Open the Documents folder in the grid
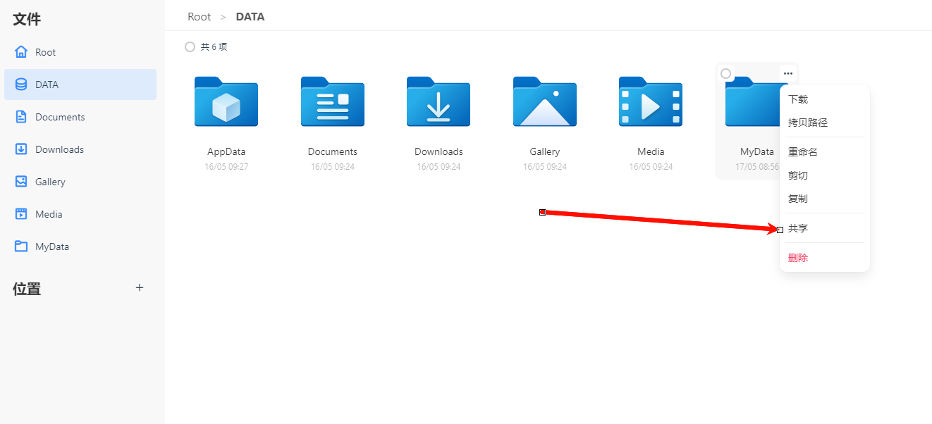 [x=333, y=102]
